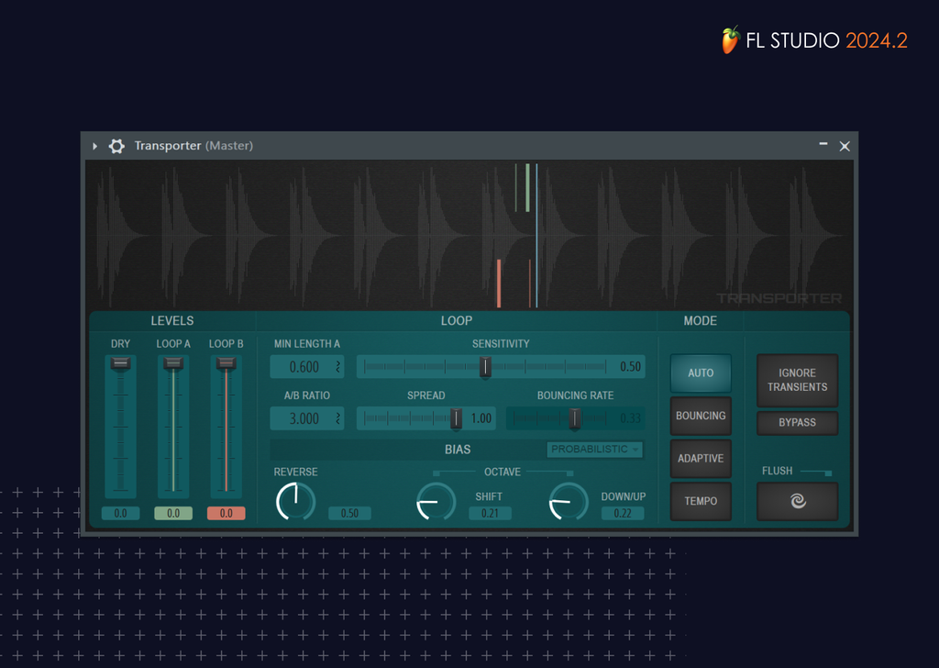The image size is (939, 668).
Task: Click the DOWN/UP knob
Action: (568, 501)
